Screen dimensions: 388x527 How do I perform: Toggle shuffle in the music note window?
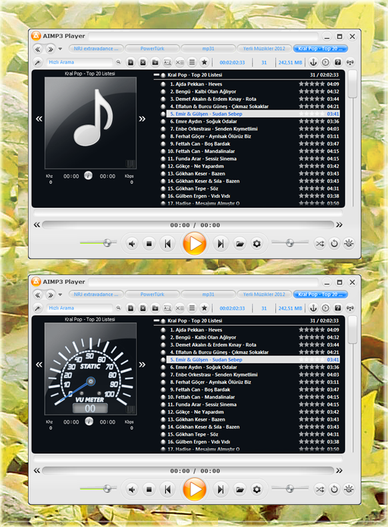[320, 243]
